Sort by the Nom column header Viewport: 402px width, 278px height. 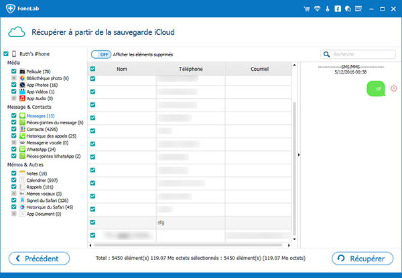(122, 69)
